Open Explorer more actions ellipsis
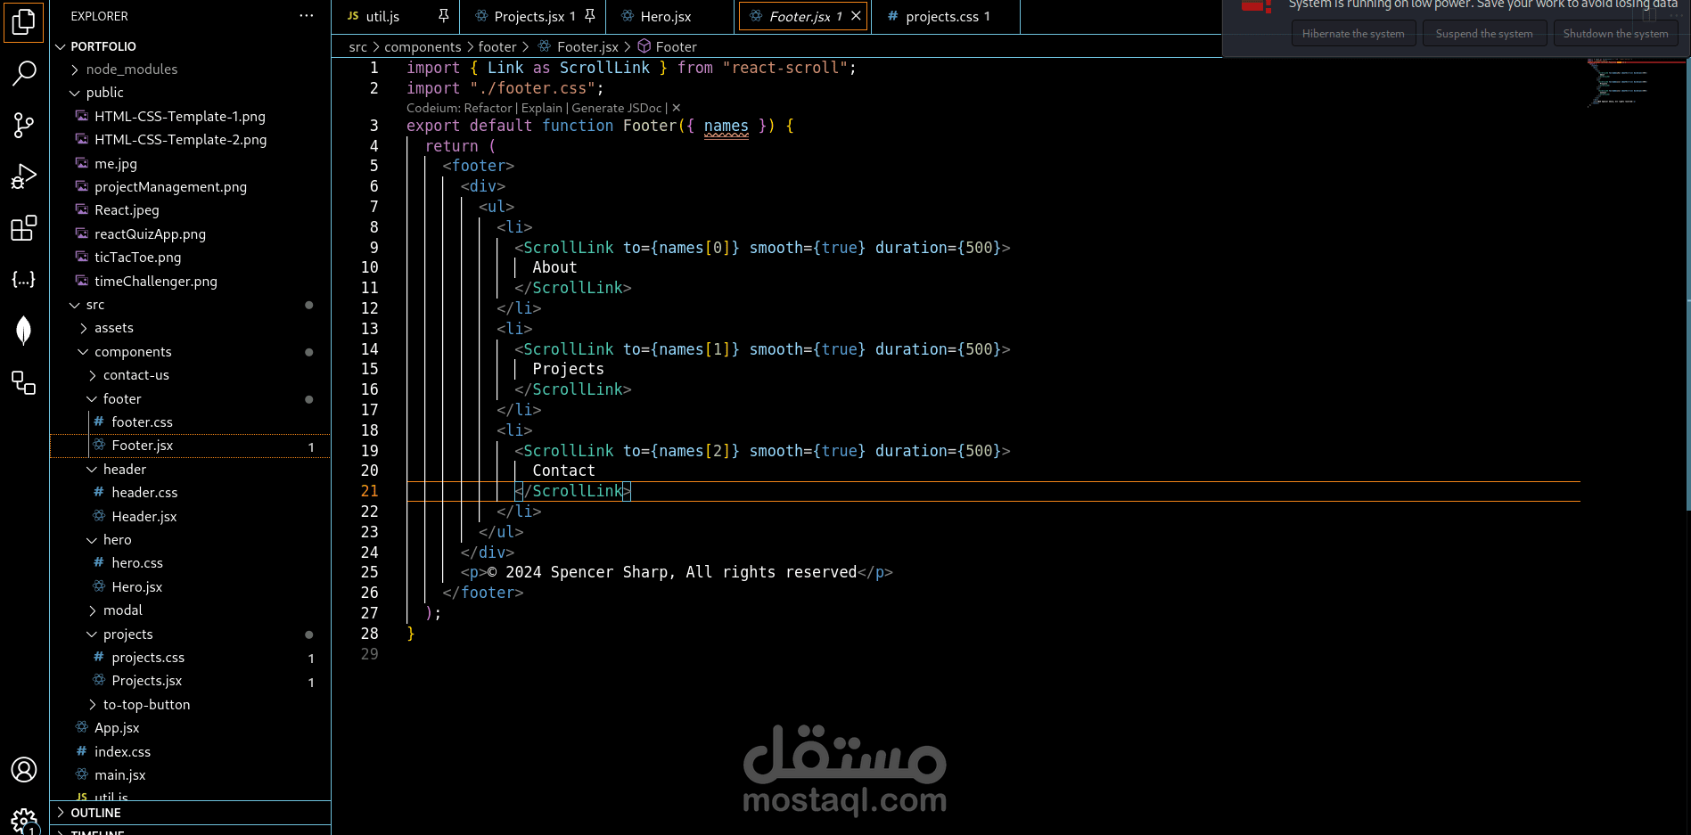This screenshot has width=1691, height=835. coord(307,16)
